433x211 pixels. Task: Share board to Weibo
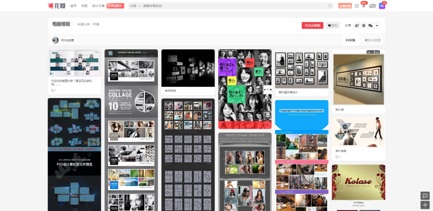click(357, 26)
